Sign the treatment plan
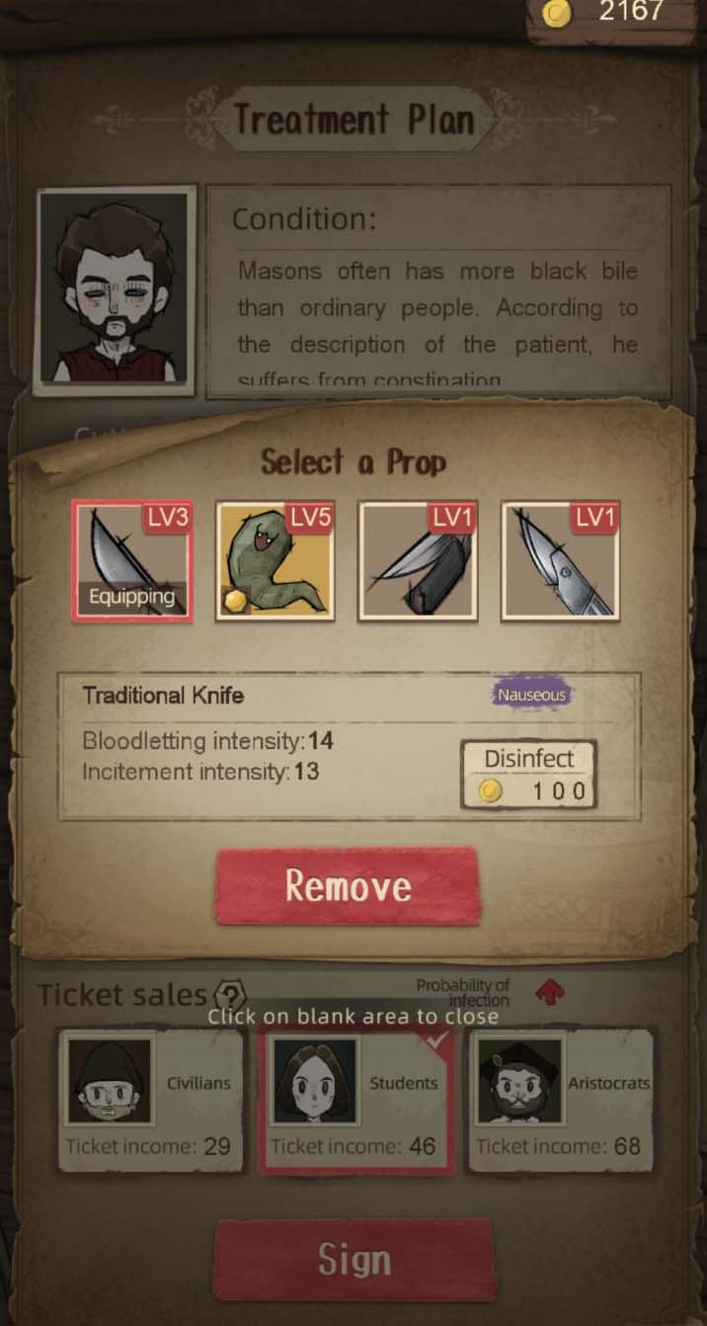The image size is (707, 1326). [353, 1259]
